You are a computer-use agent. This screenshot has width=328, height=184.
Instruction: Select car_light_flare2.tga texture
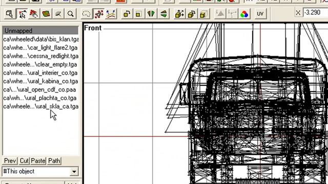[40, 48]
